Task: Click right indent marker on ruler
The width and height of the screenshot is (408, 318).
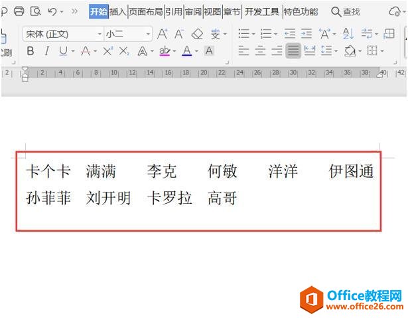Action: 379,75
